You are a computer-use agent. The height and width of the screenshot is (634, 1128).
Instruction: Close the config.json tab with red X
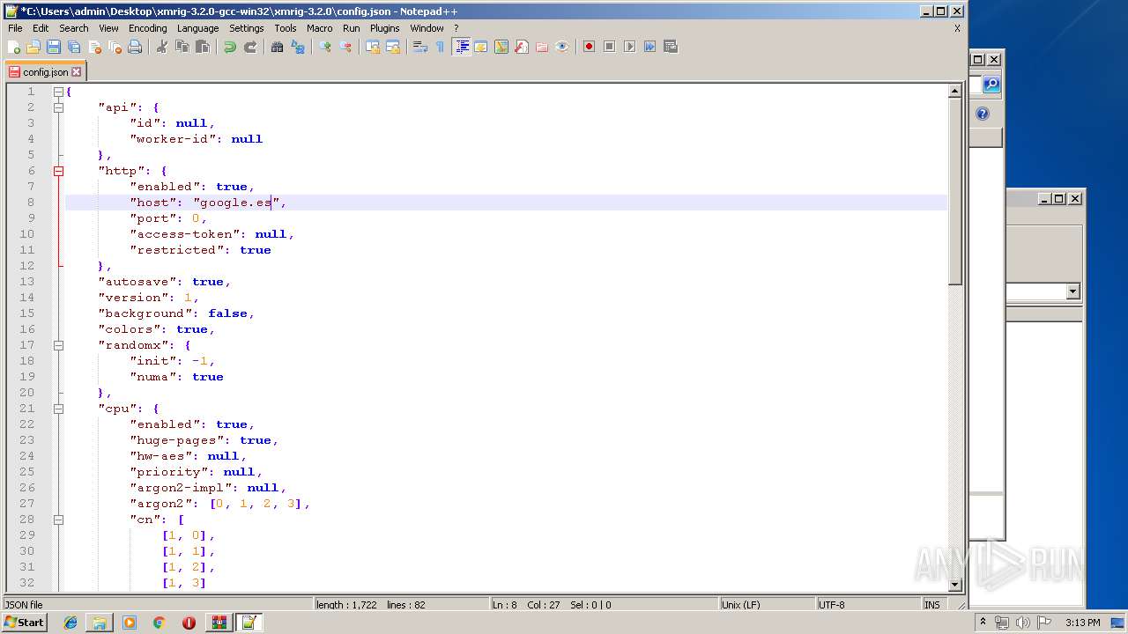[x=77, y=72]
